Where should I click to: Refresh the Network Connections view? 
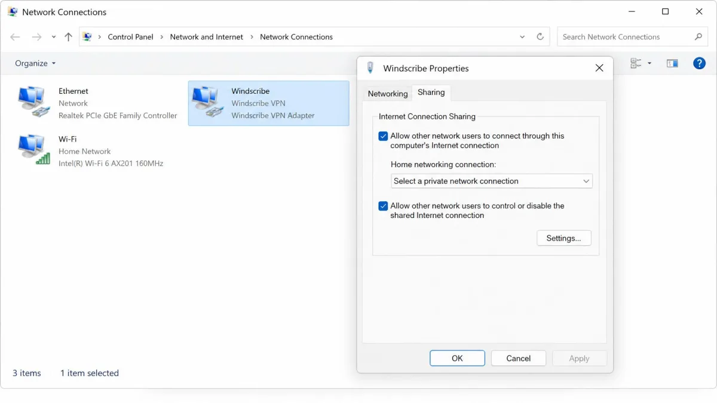coord(540,37)
